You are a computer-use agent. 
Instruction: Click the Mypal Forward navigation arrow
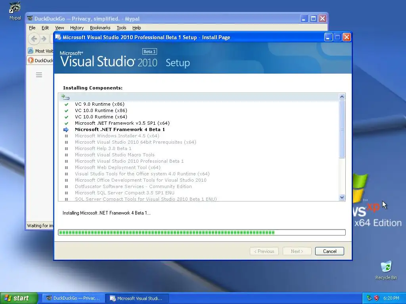tap(44, 39)
